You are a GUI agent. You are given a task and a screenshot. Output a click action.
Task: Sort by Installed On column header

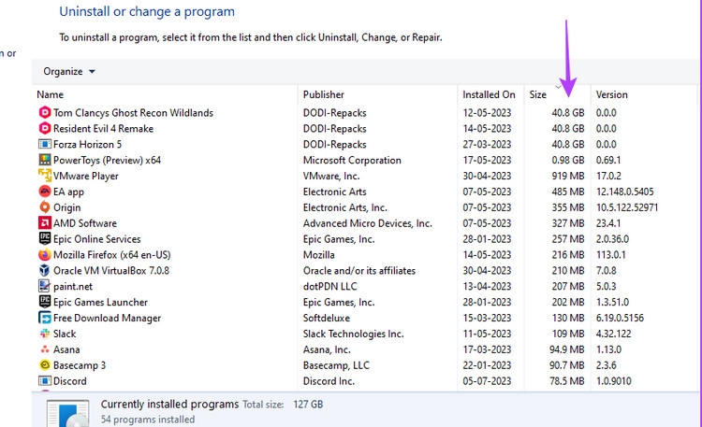click(x=489, y=94)
